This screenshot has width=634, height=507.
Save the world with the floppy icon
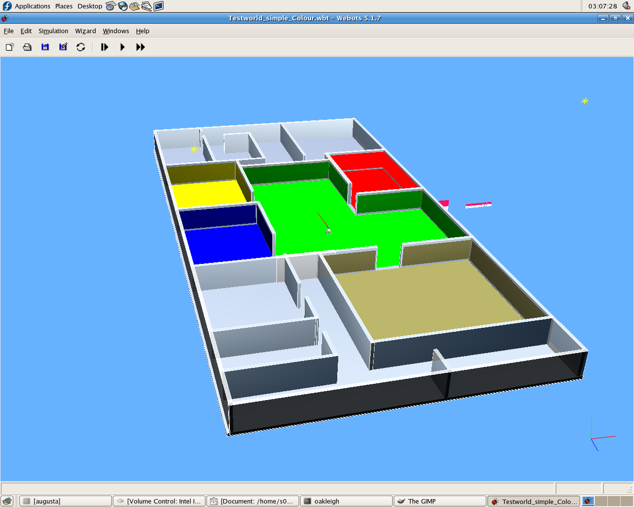45,47
